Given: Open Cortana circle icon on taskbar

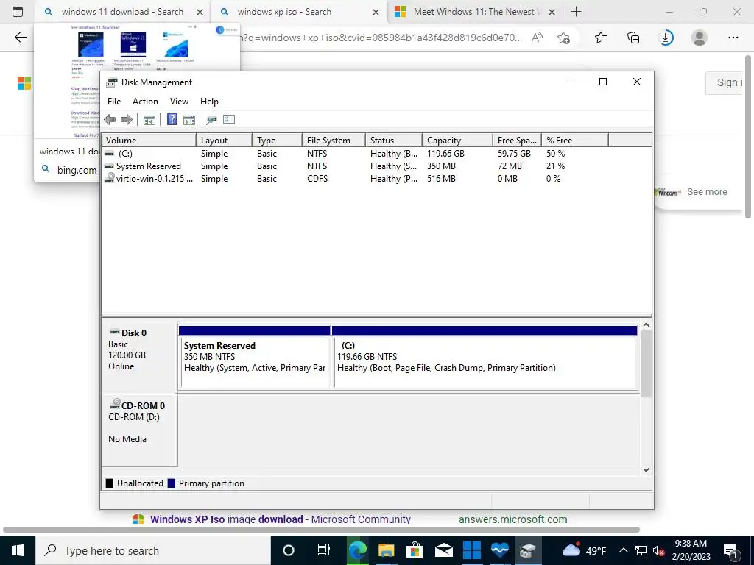Looking at the screenshot, I should (x=289, y=550).
